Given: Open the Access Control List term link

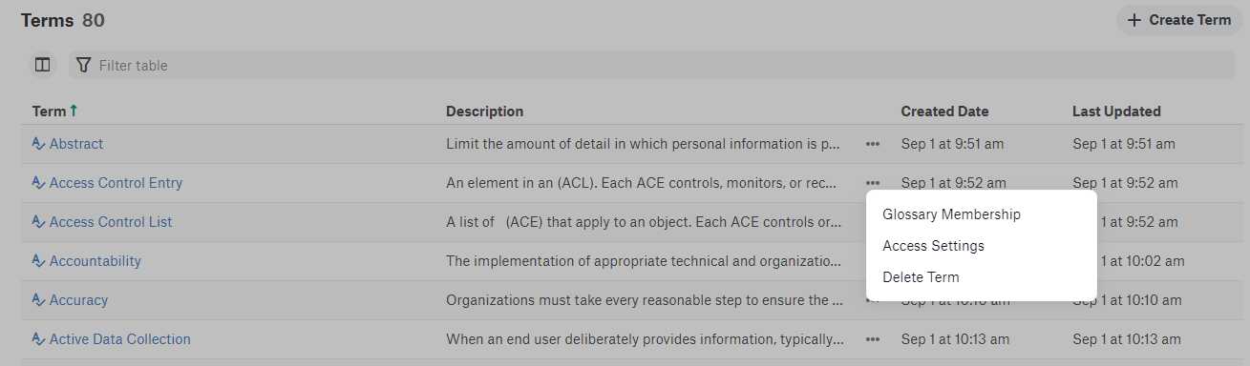Looking at the screenshot, I should 111,222.
